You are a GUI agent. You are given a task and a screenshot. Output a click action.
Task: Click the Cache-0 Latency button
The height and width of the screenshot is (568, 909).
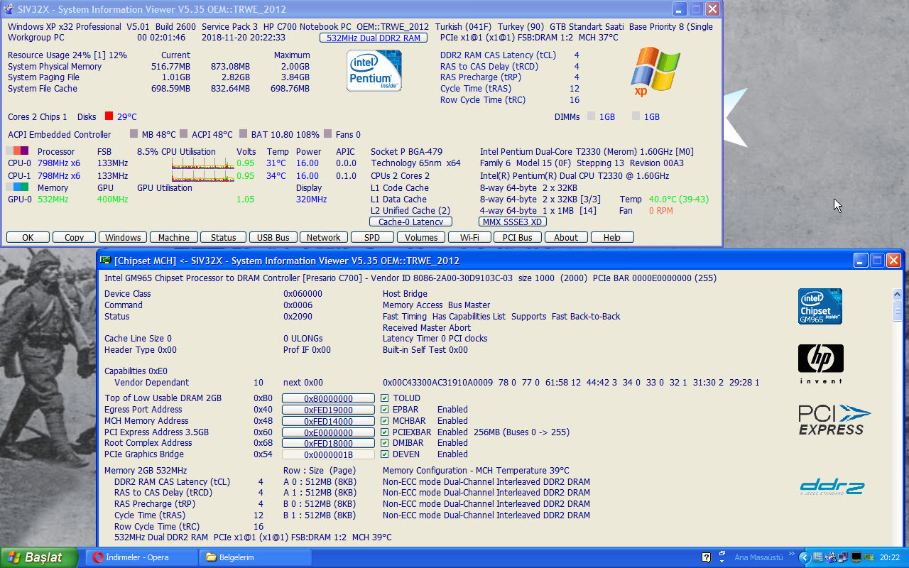[410, 222]
